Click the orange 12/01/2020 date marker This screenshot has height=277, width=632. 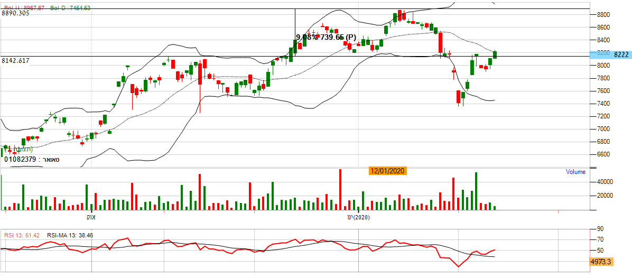click(x=387, y=171)
